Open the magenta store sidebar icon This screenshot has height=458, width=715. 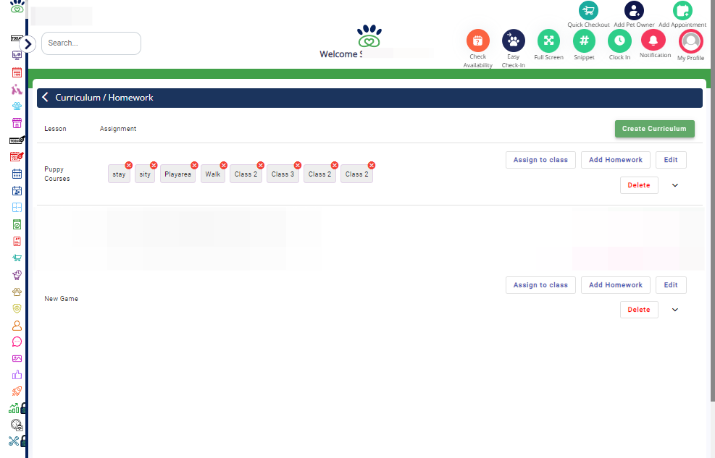[17, 123]
